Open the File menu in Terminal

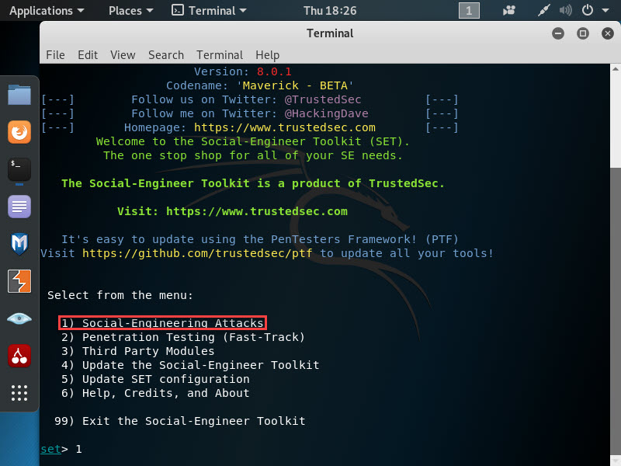(x=55, y=54)
